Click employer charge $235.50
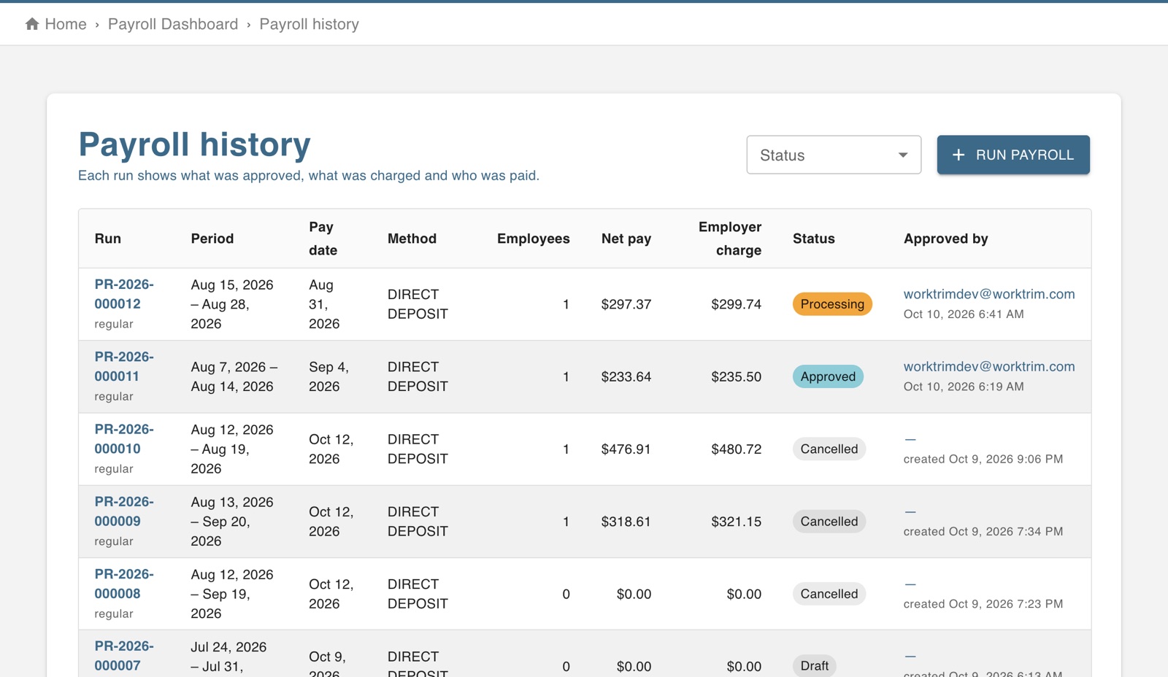Image resolution: width=1168 pixels, height=677 pixels. [x=737, y=376]
